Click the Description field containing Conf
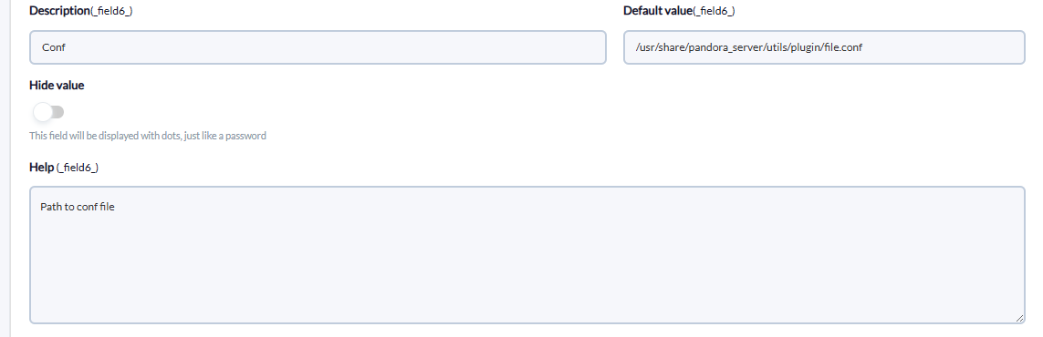The width and height of the screenshot is (1043, 337). tap(318, 47)
